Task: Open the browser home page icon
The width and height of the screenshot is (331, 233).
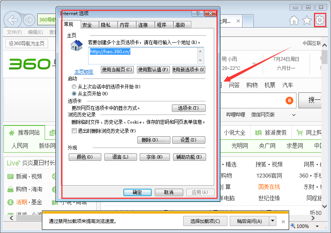Action: pos(294,20)
